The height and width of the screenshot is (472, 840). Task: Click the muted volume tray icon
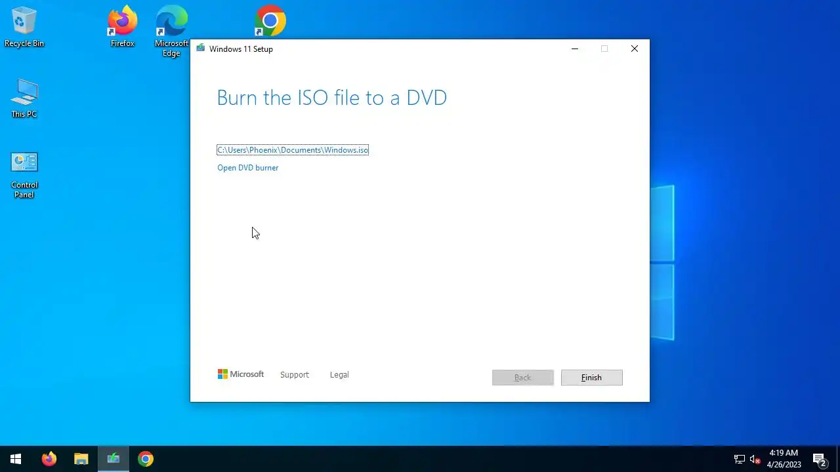point(755,459)
